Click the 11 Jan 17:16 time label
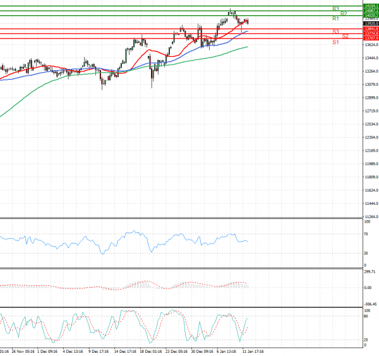Screen dimensions: 379x356 point(253,352)
